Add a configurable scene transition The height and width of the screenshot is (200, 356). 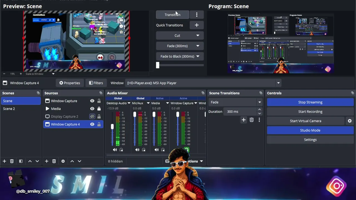[x=243, y=120]
